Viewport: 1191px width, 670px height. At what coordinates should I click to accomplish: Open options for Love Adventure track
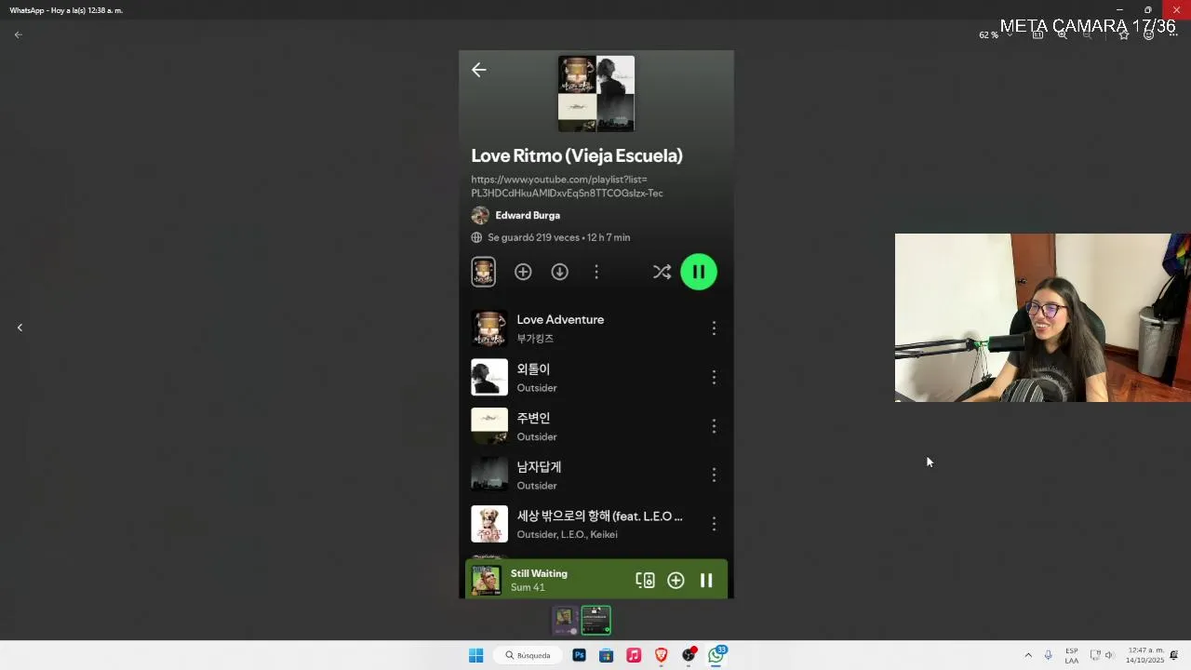[714, 328]
